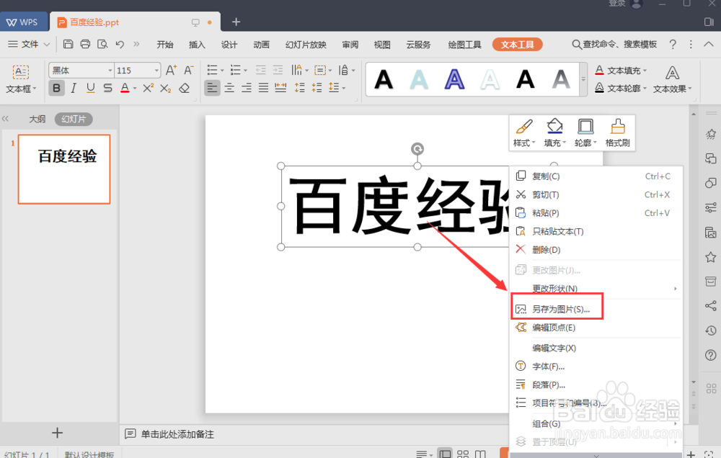The width and height of the screenshot is (721, 458).
Task: Select 编辑顶点(E) menu entry
Action: [596, 328]
